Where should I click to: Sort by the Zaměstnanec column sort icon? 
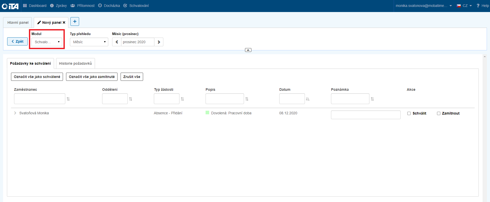point(68,99)
